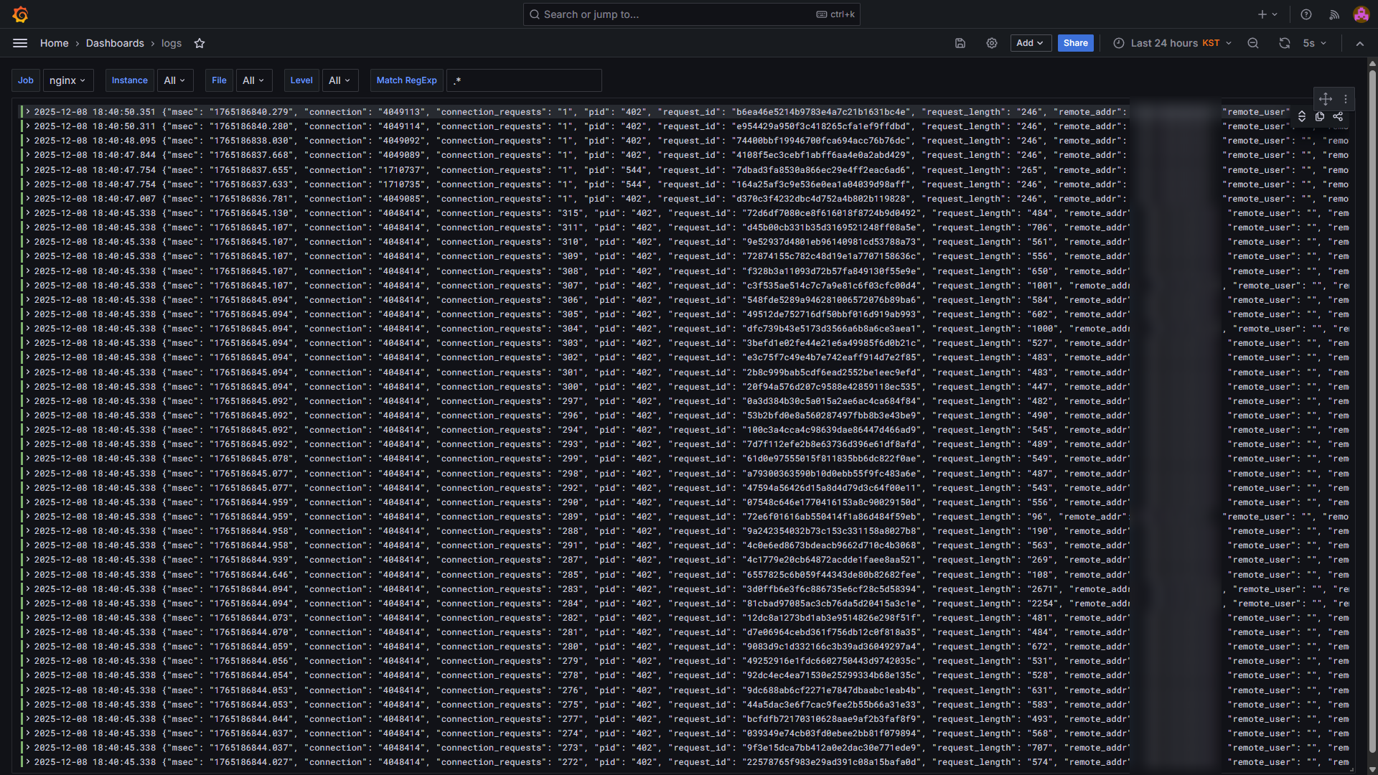The width and height of the screenshot is (1378, 775).
Task: Go to Dashboards breadcrumb
Action: tap(115, 43)
